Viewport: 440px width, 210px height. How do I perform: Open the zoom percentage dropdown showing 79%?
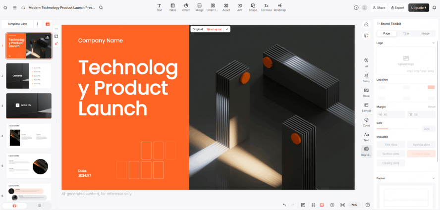pos(354,205)
